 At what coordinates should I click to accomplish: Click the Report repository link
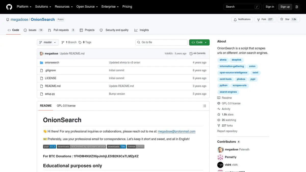(x=227, y=131)
